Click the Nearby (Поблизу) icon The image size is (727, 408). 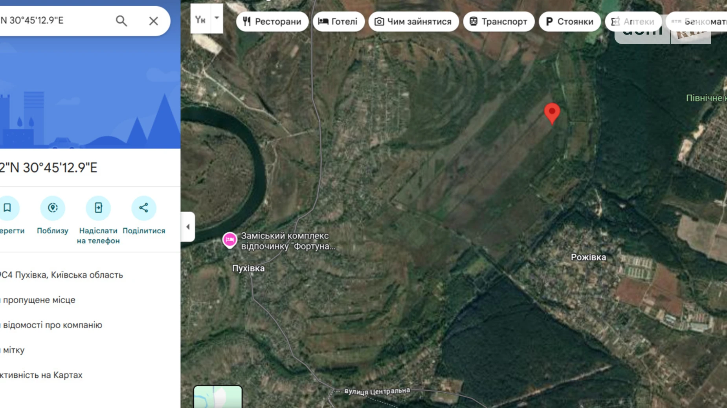[53, 208]
